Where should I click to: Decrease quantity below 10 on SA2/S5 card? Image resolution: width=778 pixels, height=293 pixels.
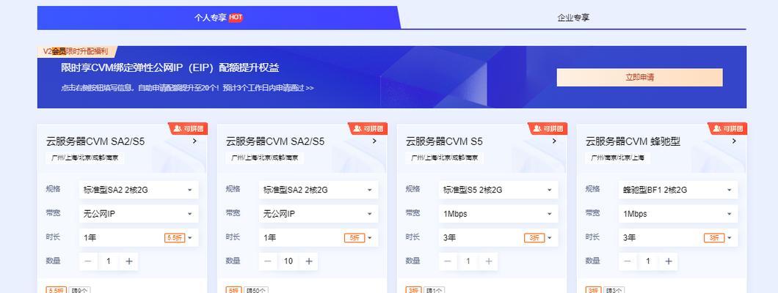tap(268, 262)
